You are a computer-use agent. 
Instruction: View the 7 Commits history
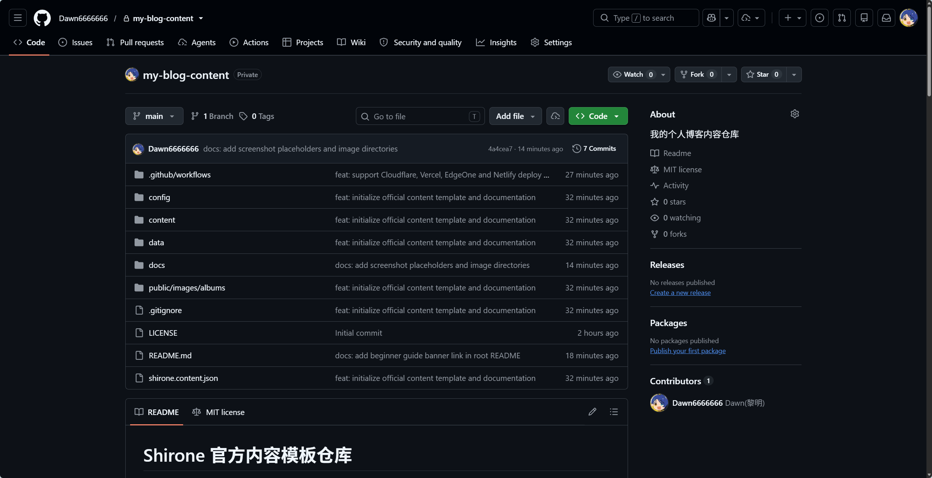(594, 149)
